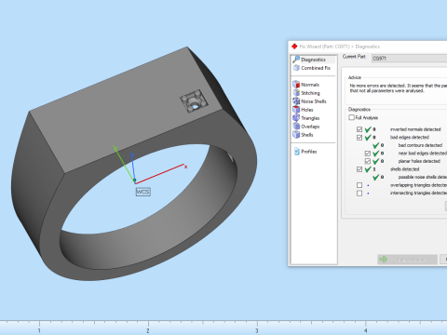The width and height of the screenshot is (447, 335).
Task: Toggle shells detected checkbox
Action: [359, 169]
